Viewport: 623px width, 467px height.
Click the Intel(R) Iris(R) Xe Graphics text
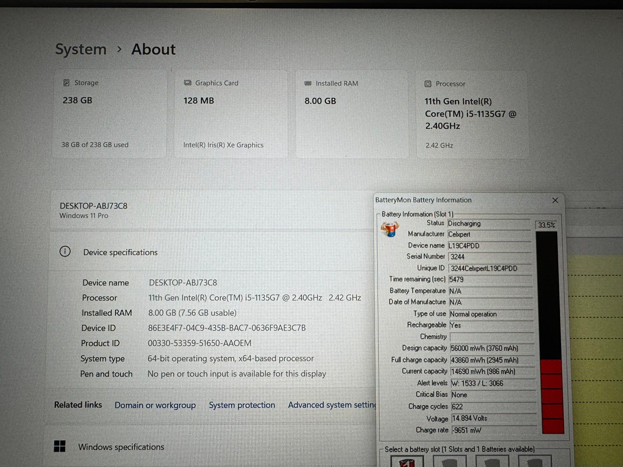(x=223, y=145)
